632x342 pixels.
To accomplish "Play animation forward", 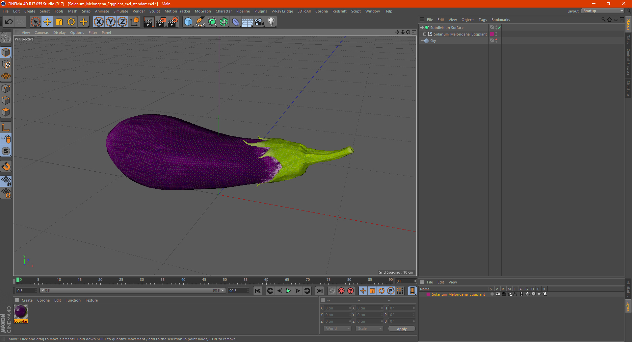I will [x=288, y=291].
